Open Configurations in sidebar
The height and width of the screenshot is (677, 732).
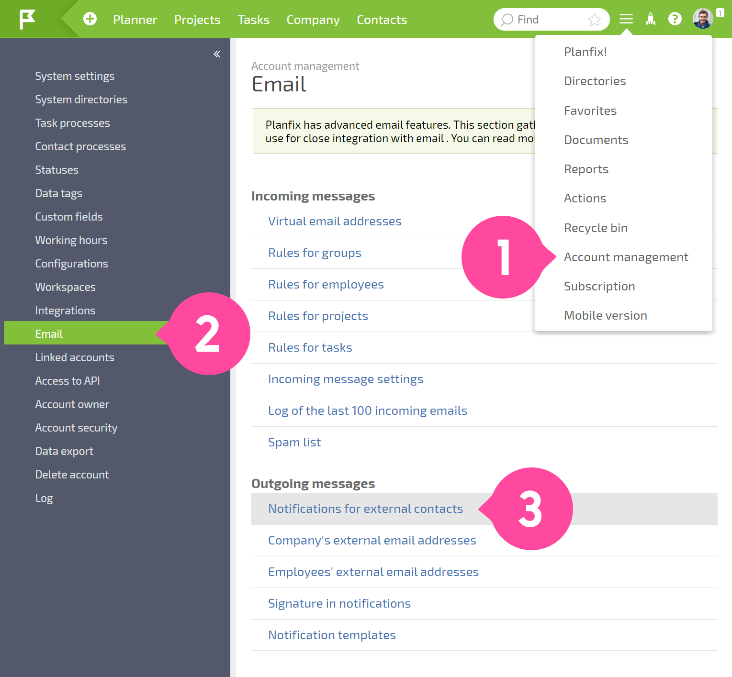coord(71,264)
